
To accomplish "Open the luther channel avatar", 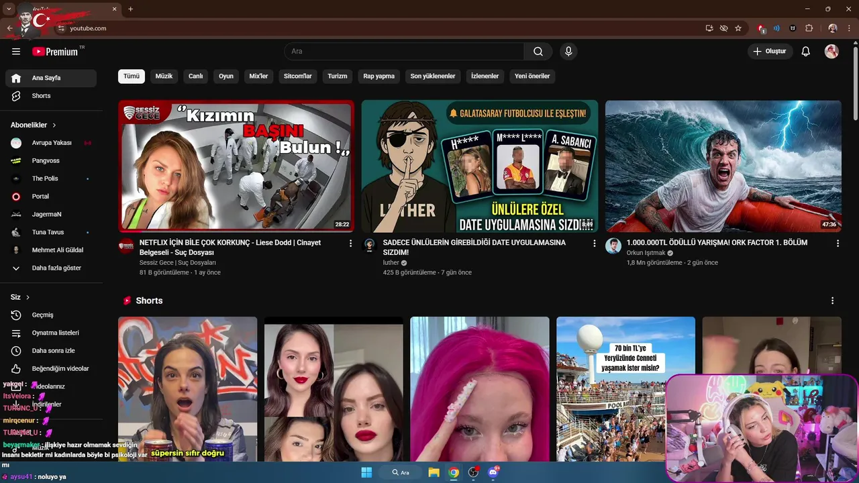I will tap(369, 246).
